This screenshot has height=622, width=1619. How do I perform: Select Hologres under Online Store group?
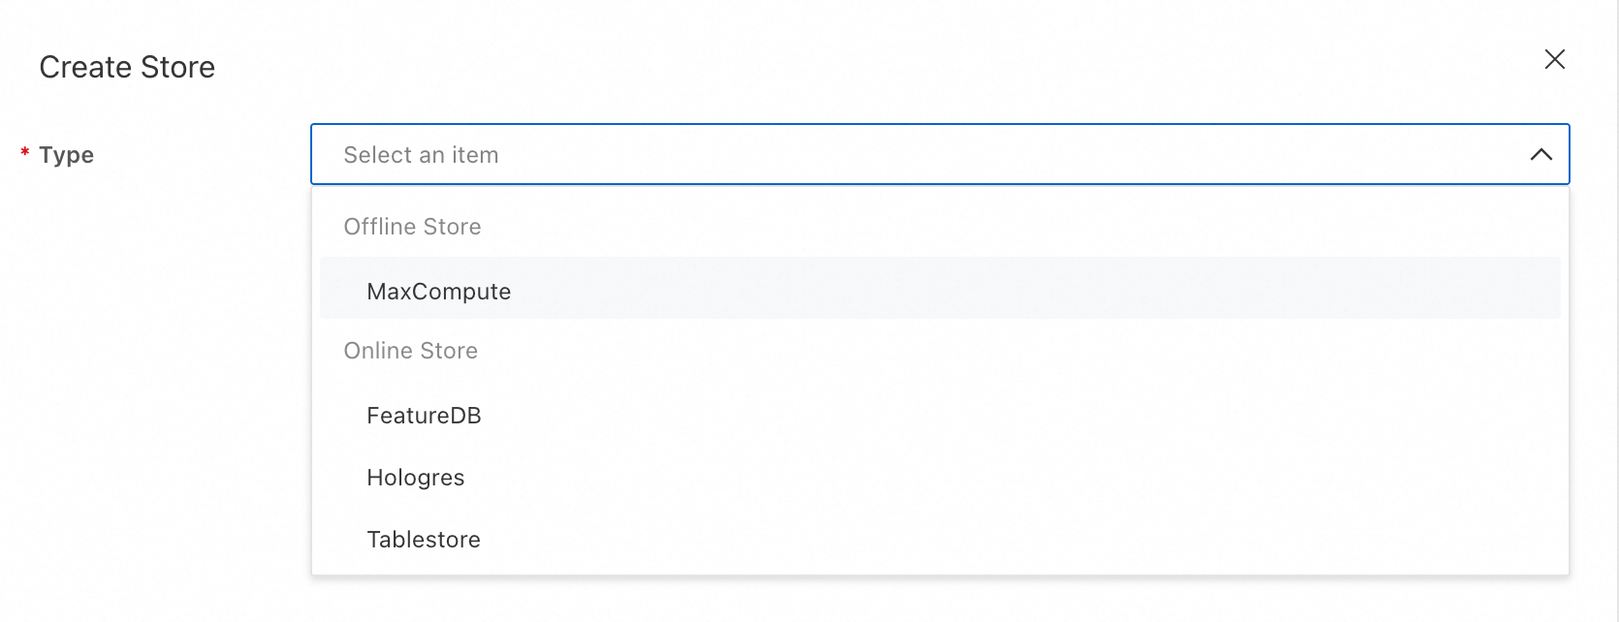tap(415, 478)
